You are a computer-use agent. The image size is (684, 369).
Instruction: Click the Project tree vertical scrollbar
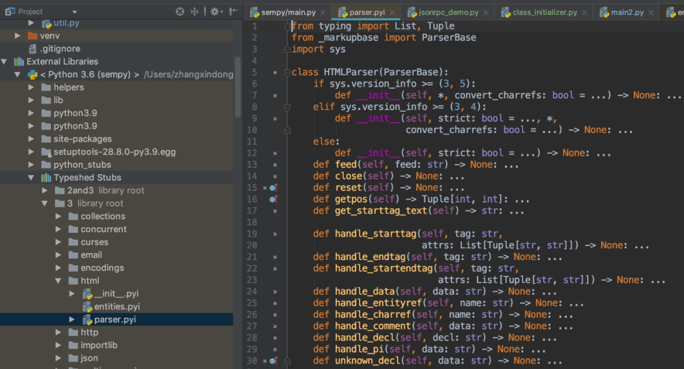[x=237, y=87]
